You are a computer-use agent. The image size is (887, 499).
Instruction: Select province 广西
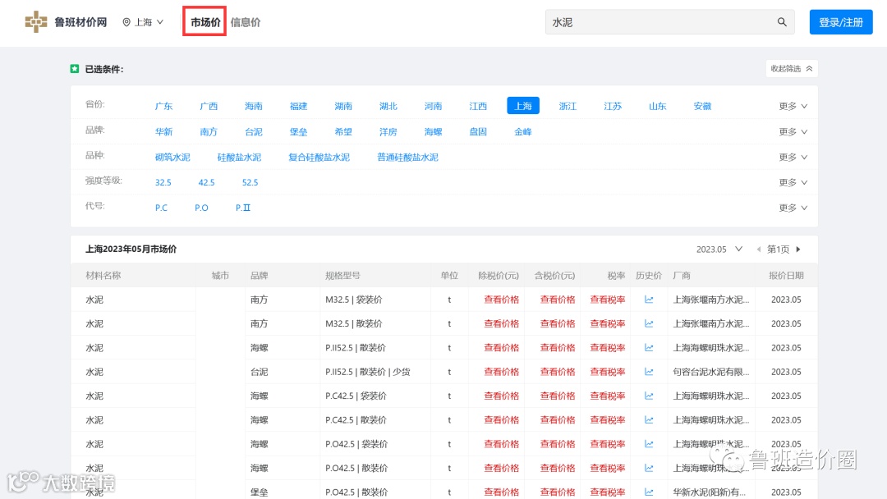click(x=209, y=106)
